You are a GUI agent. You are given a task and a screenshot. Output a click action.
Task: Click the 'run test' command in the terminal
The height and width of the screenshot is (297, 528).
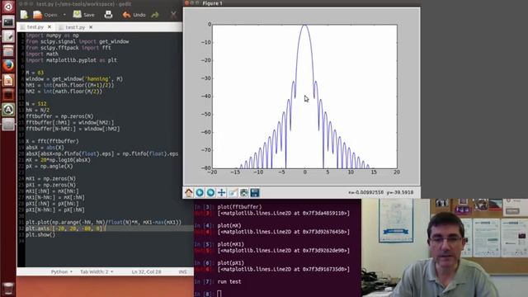coord(229,281)
